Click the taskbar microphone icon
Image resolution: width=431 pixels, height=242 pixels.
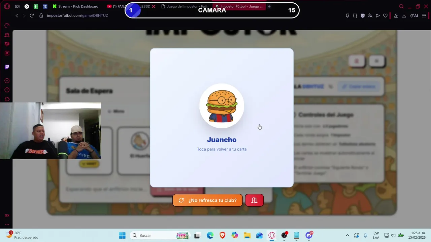365,235
